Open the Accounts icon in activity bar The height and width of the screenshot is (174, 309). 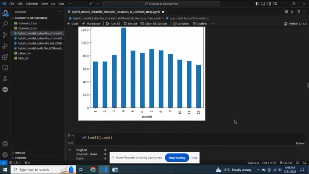click(x=5, y=144)
